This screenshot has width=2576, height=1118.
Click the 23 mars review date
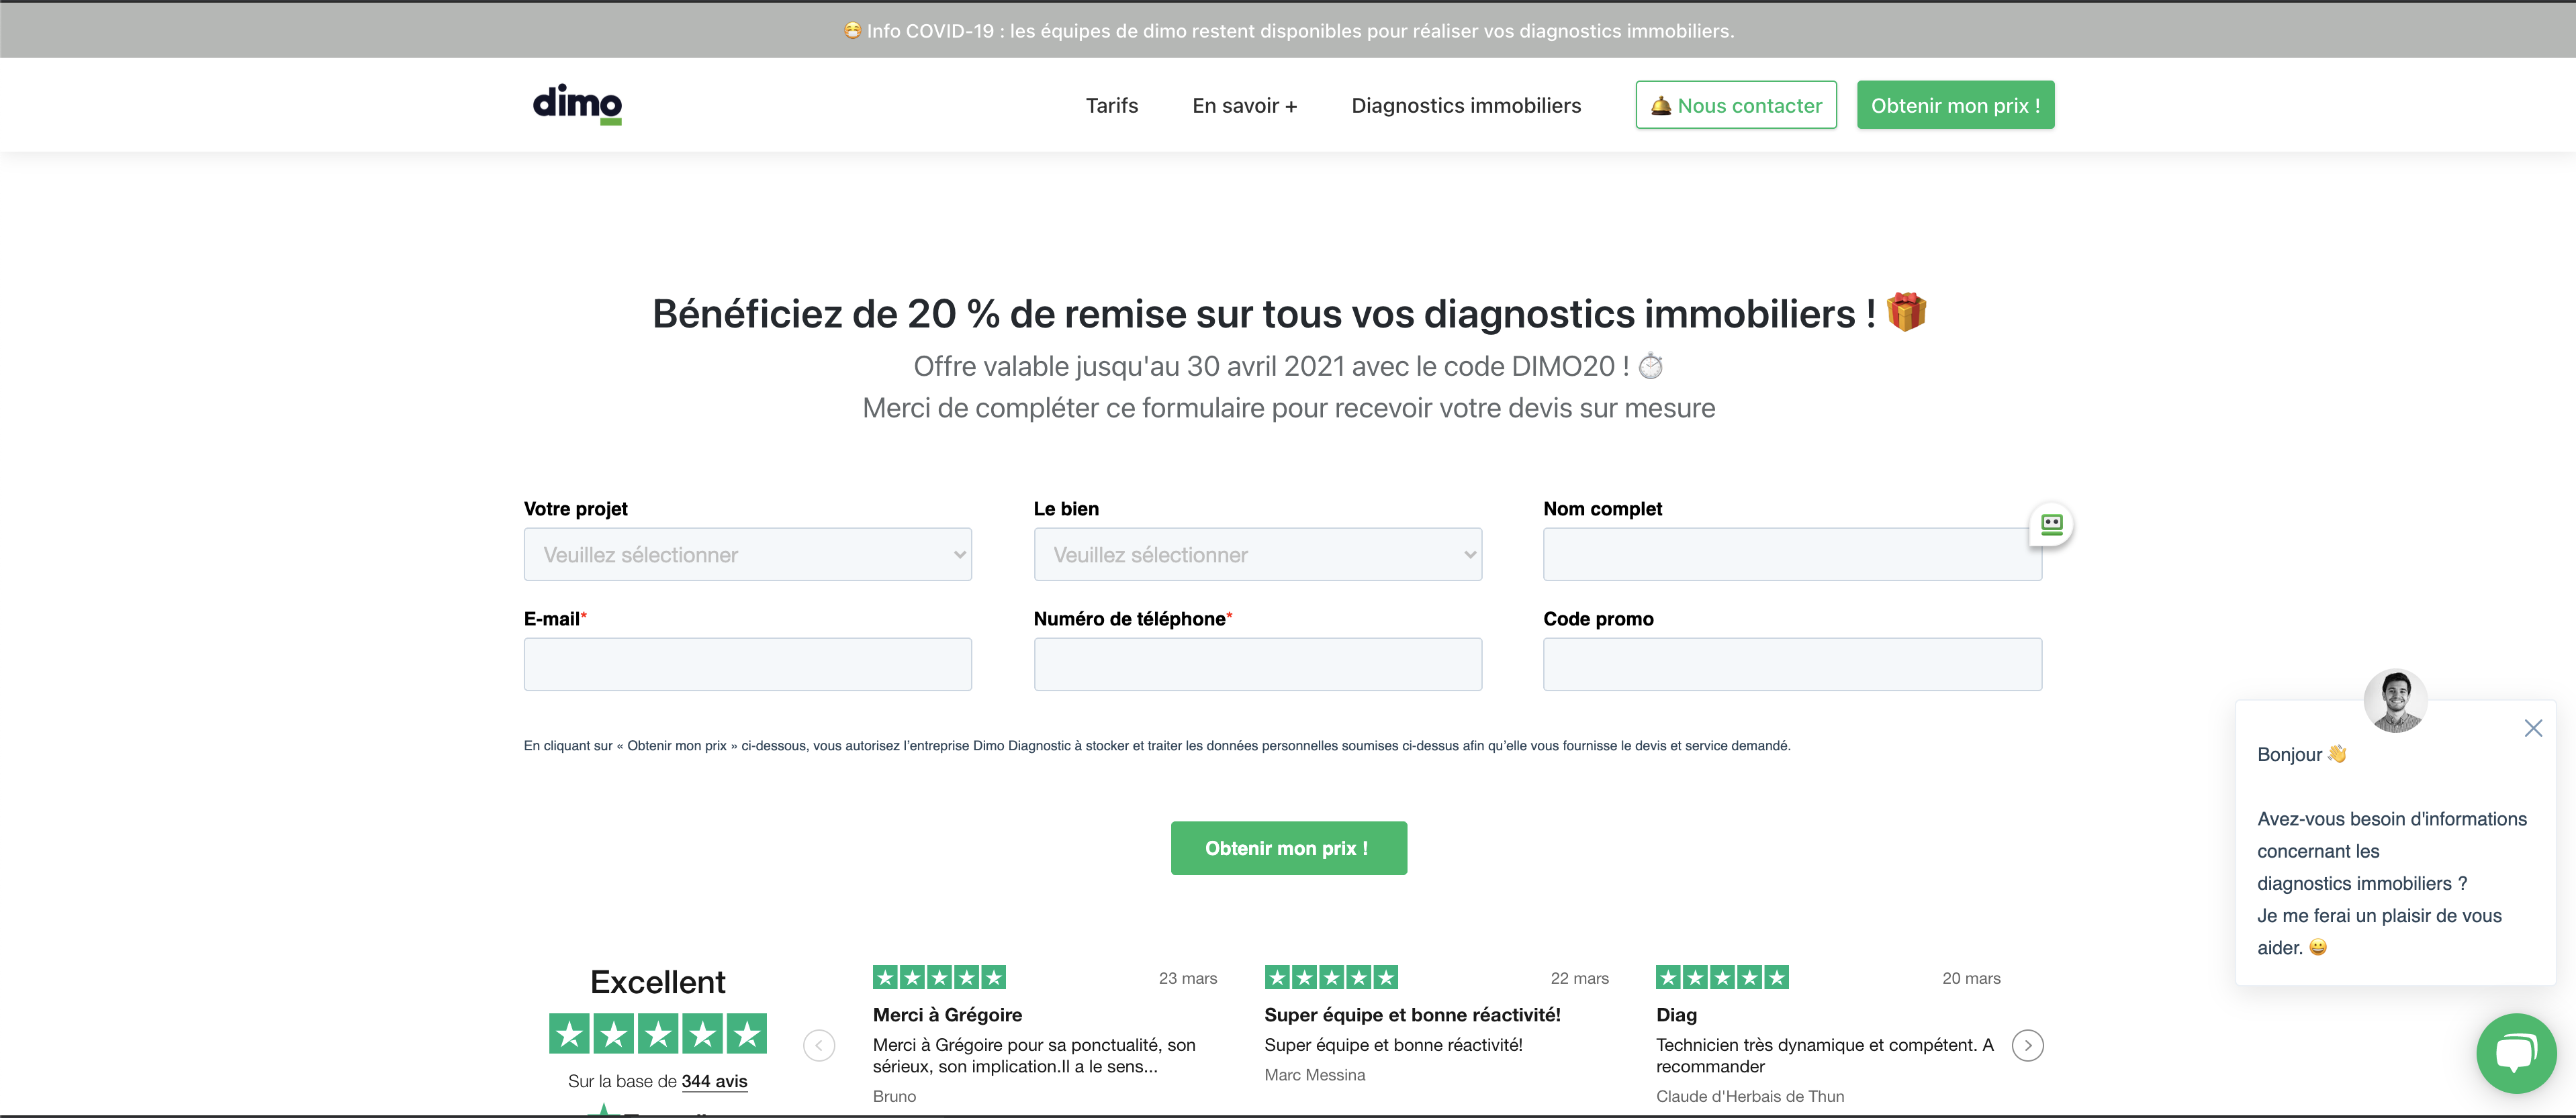1187,978
